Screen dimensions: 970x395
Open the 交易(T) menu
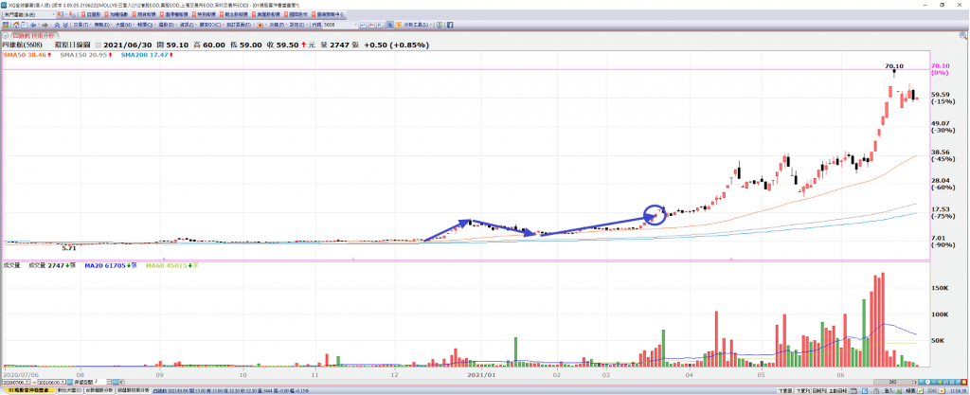click(82, 25)
